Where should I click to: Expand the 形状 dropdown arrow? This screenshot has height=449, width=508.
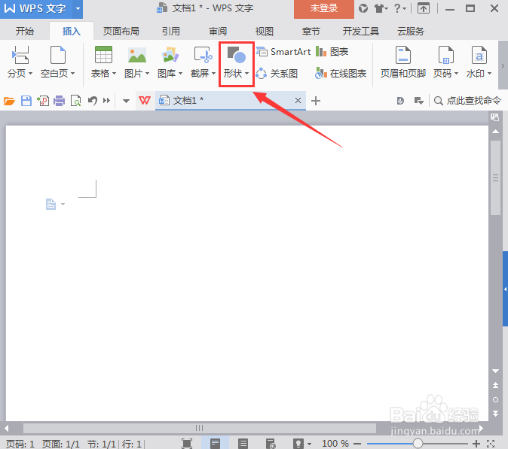click(247, 74)
